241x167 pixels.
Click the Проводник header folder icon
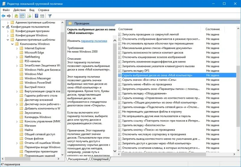pos(70,23)
